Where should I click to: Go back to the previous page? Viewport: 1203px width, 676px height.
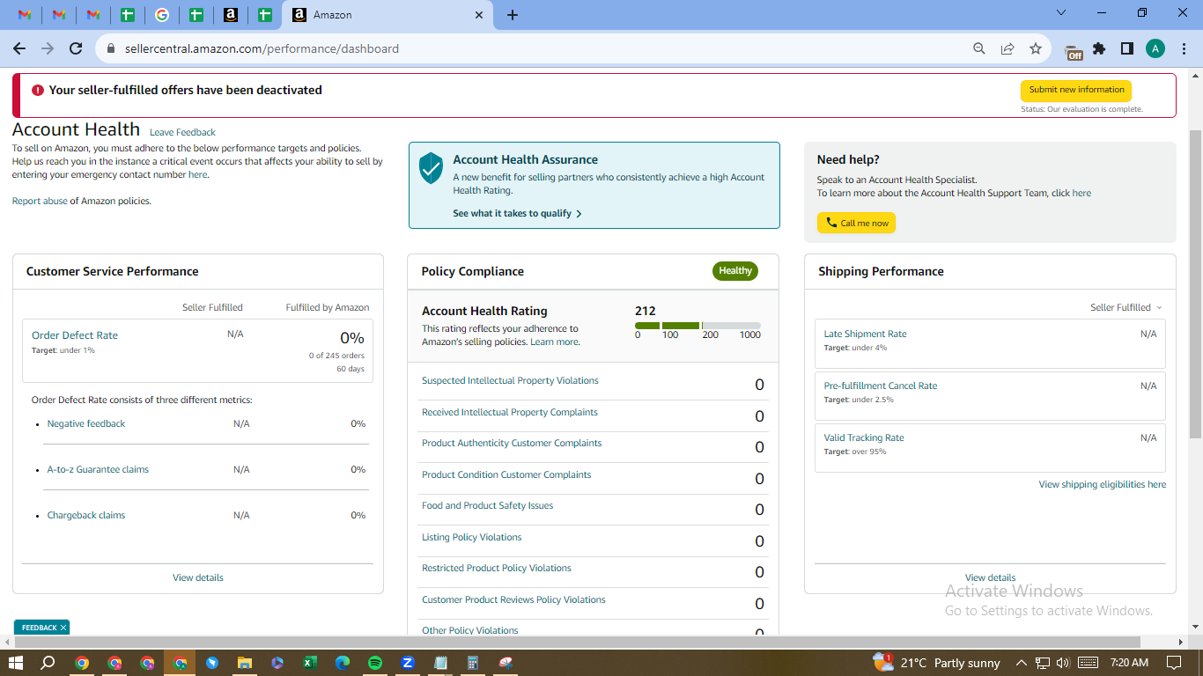point(19,48)
